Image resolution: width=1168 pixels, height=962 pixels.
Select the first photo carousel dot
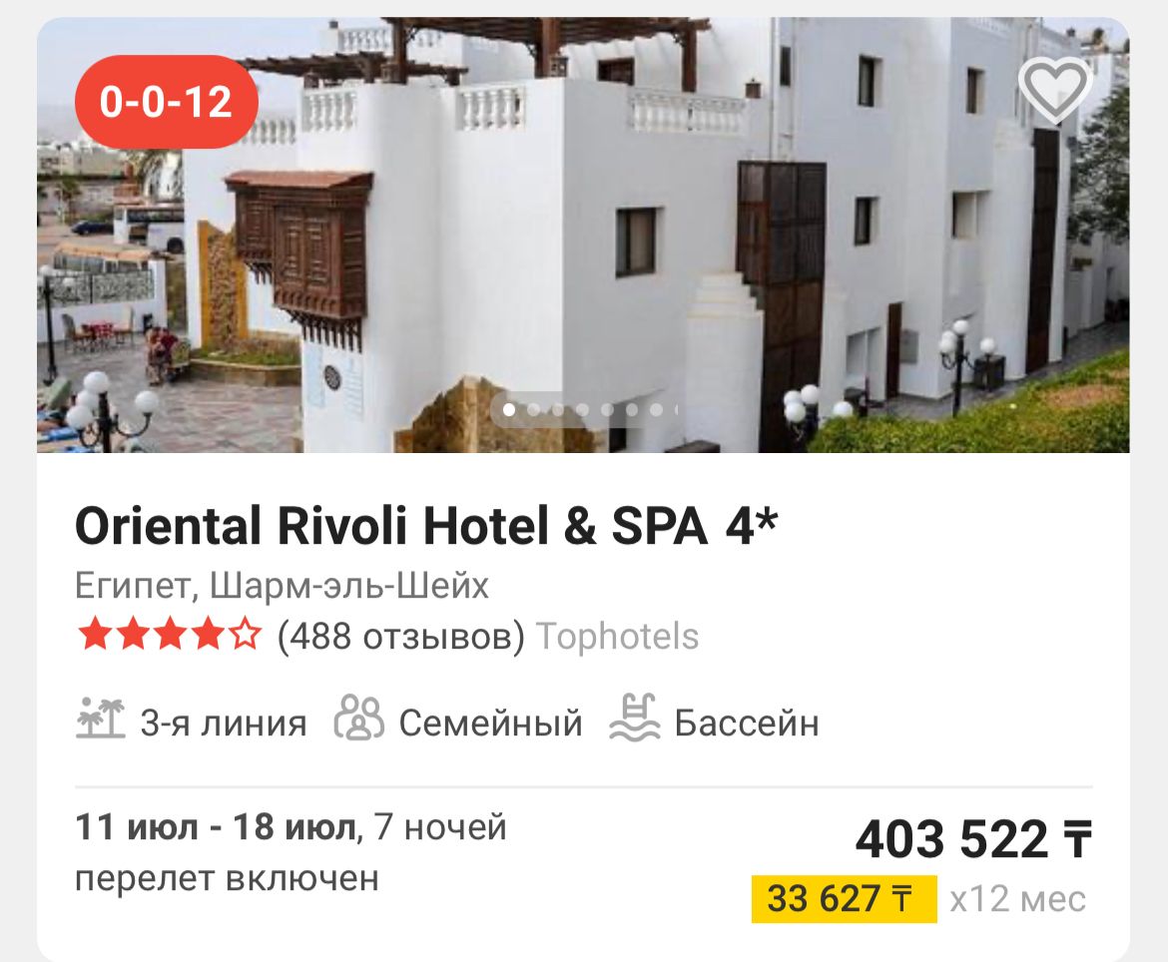click(x=509, y=409)
